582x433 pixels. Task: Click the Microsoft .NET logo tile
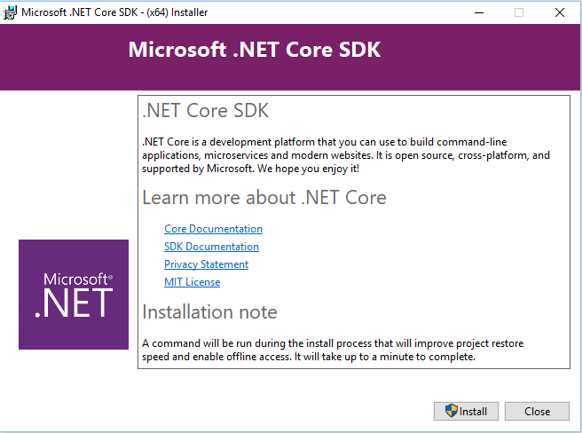click(x=74, y=295)
